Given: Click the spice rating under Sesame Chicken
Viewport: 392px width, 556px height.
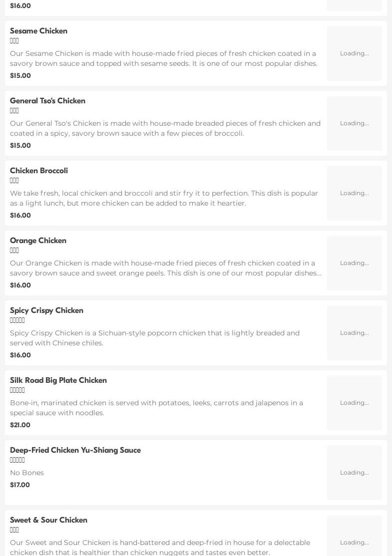Looking at the screenshot, I should [14, 41].
